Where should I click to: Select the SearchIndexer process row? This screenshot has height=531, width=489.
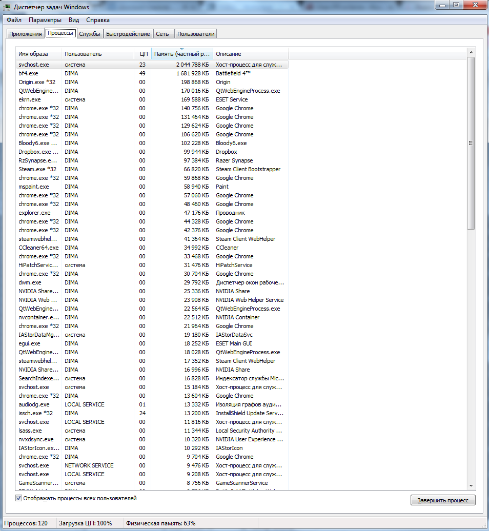pyautogui.click(x=152, y=379)
